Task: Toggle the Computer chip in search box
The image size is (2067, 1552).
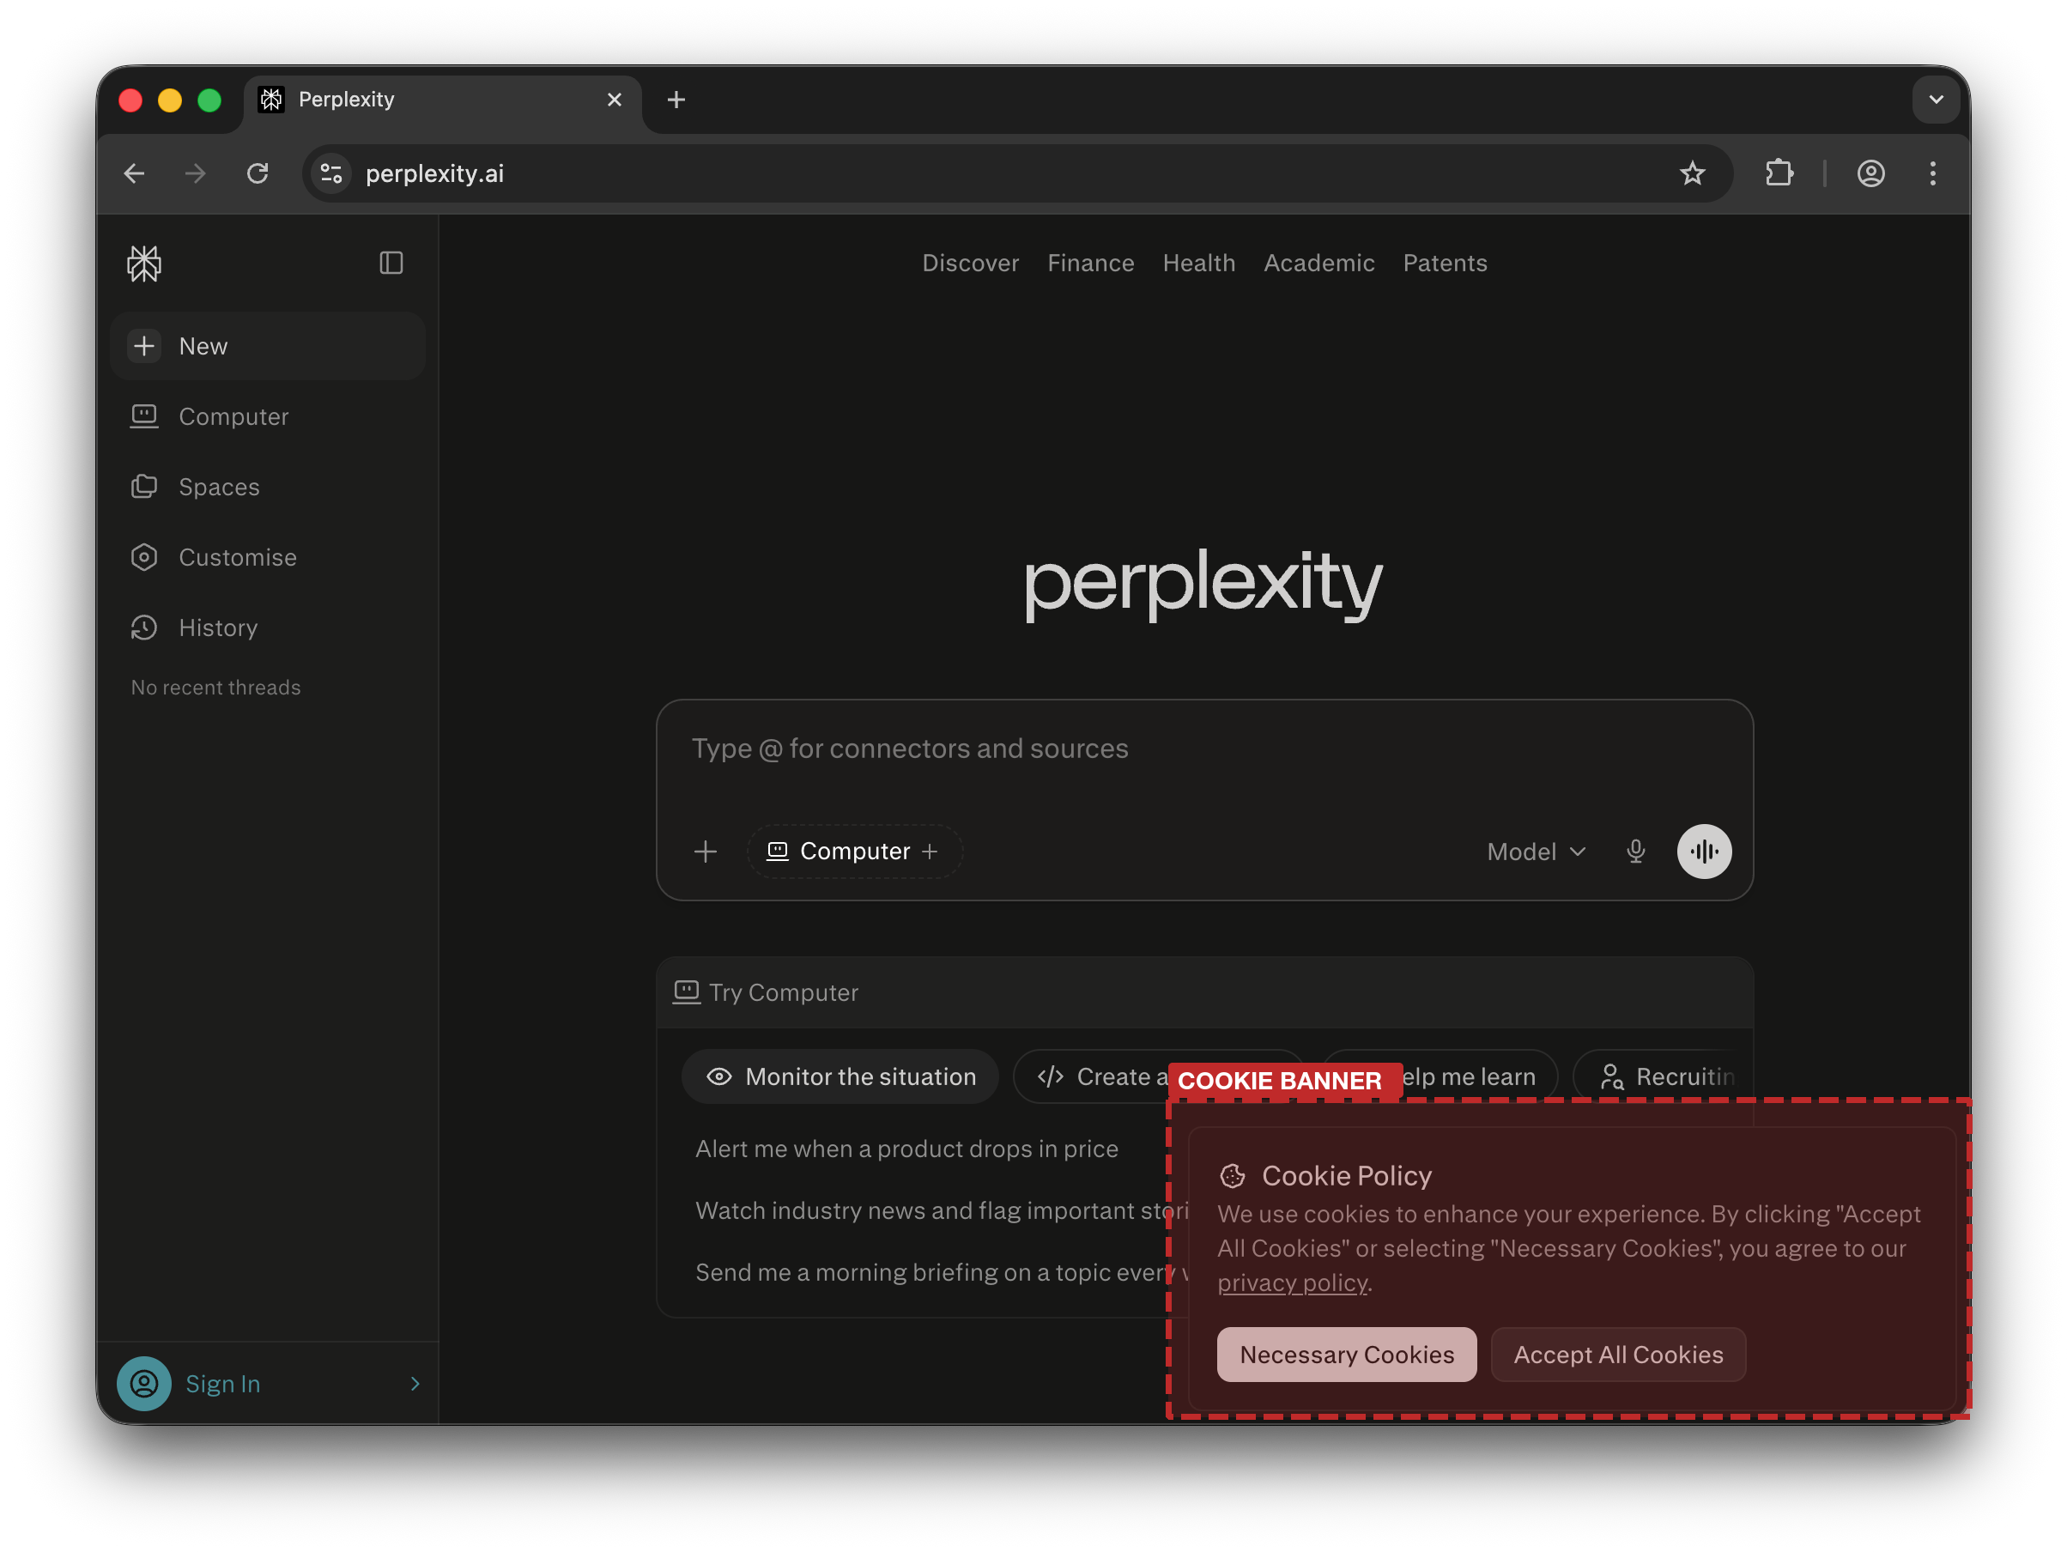Action: (853, 852)
